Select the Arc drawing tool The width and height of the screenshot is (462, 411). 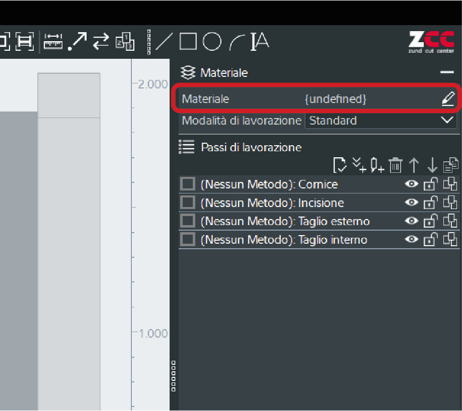(x=237, y=42)
